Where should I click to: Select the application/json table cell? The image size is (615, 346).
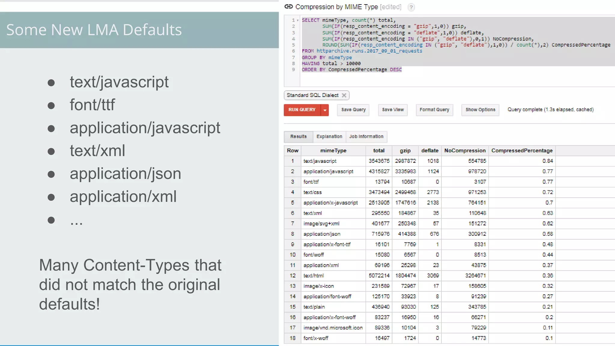pyautogui.click(x=333, y=234)
